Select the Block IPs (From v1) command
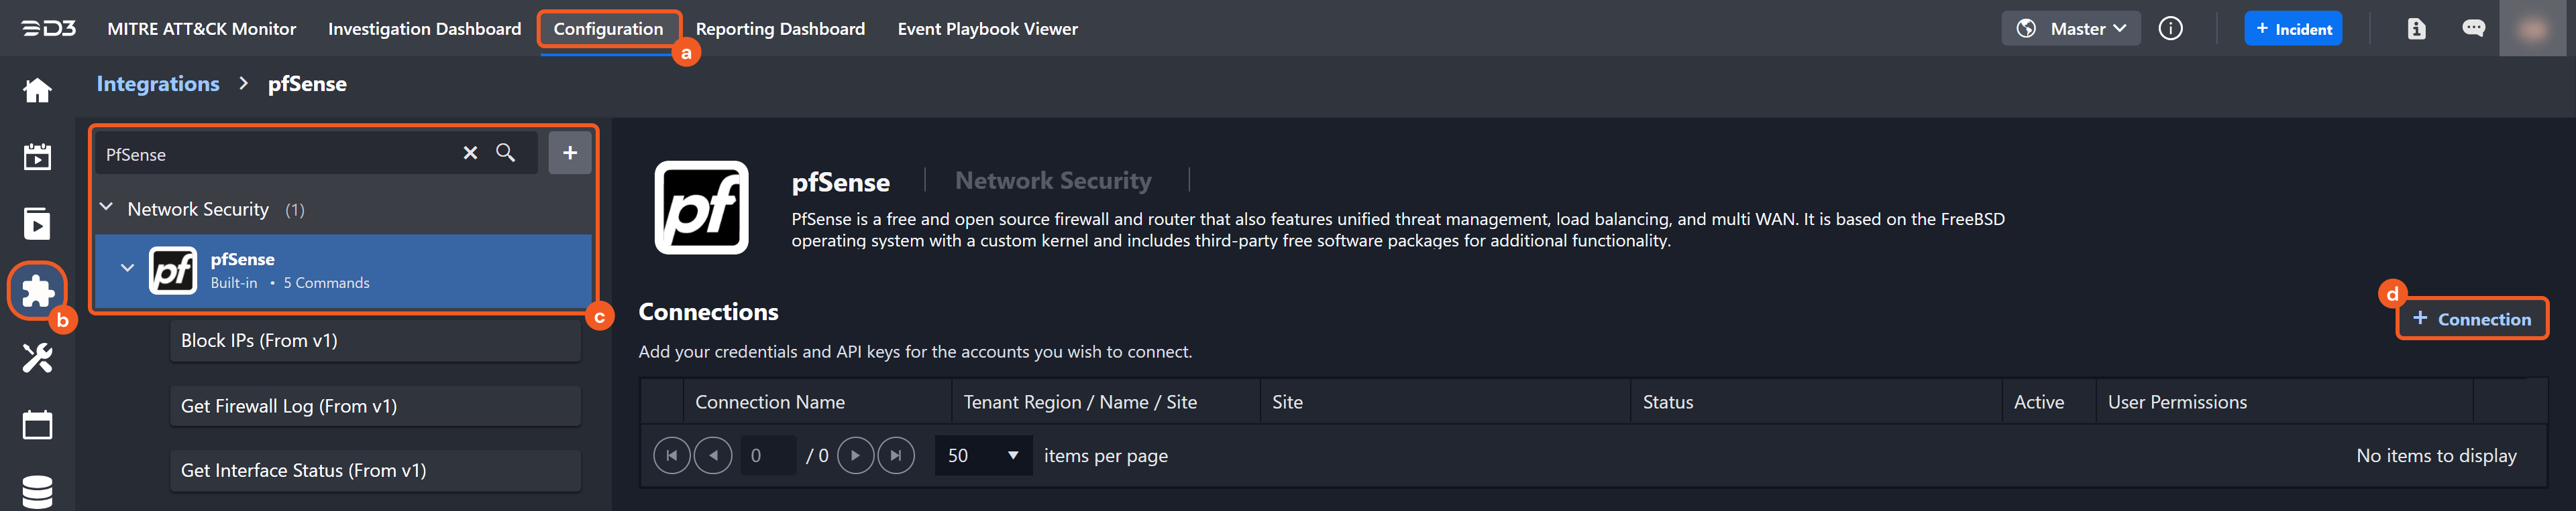2576x511 pixels. [375, 340]
